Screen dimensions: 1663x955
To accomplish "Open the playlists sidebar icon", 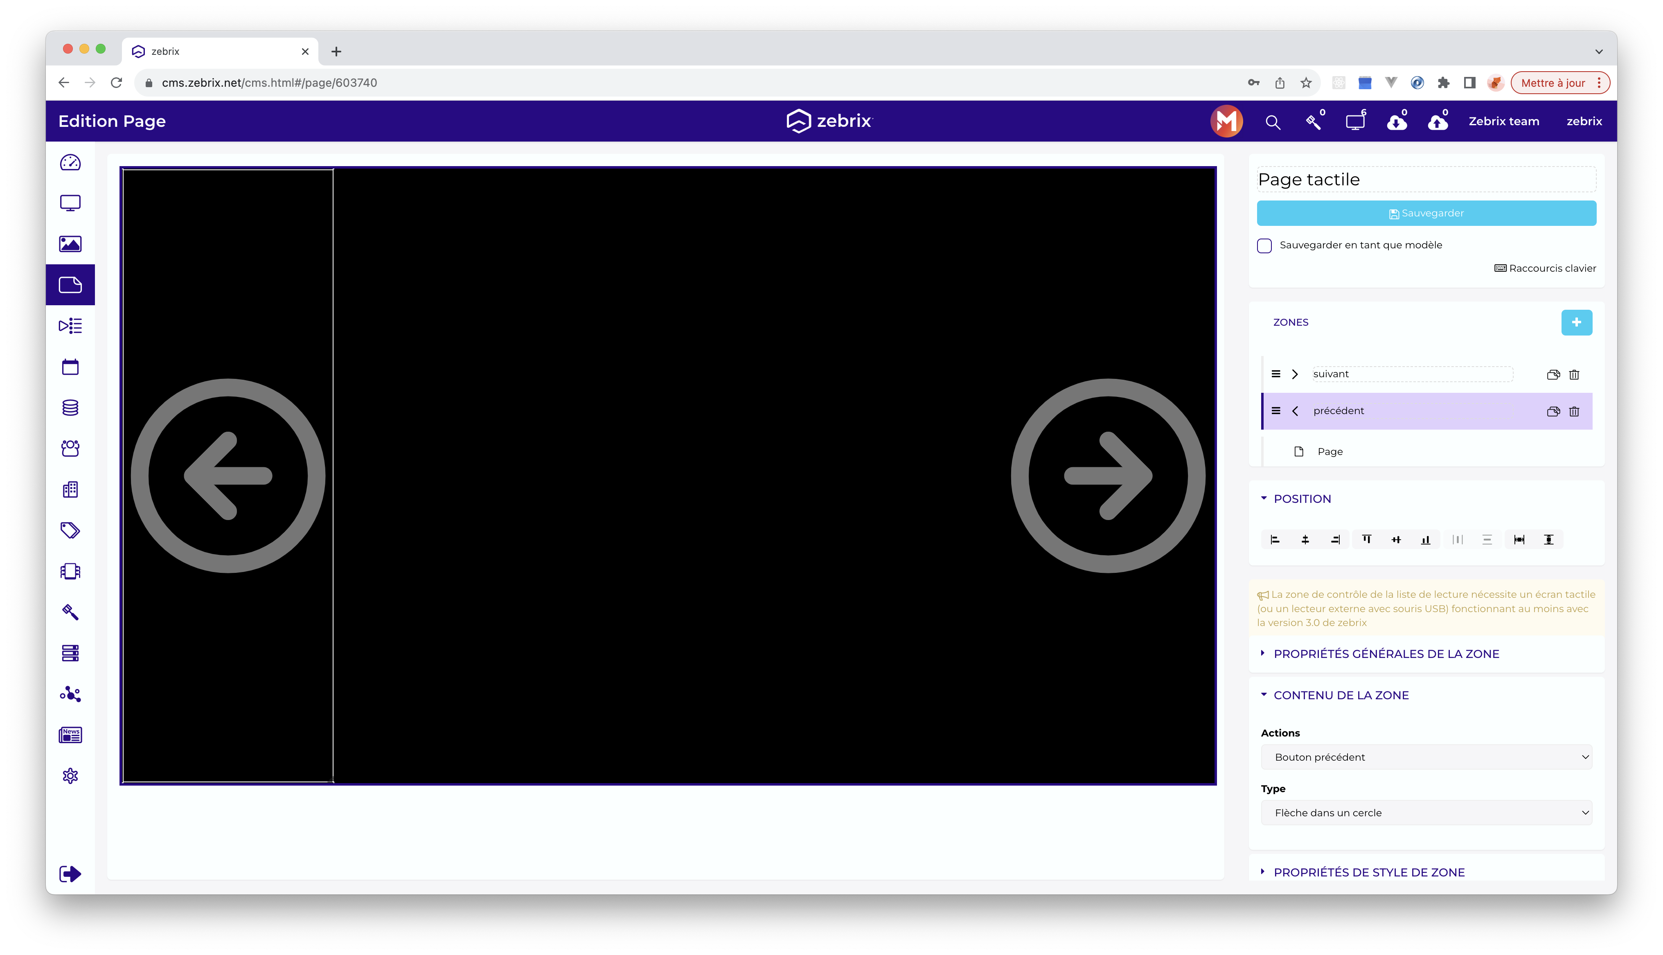I will pos(70,326).
